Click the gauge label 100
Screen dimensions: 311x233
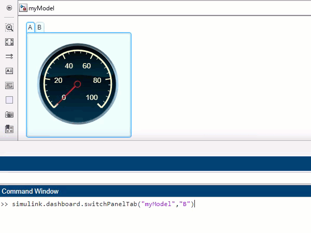pyautogui.click(x=92, y=97)
